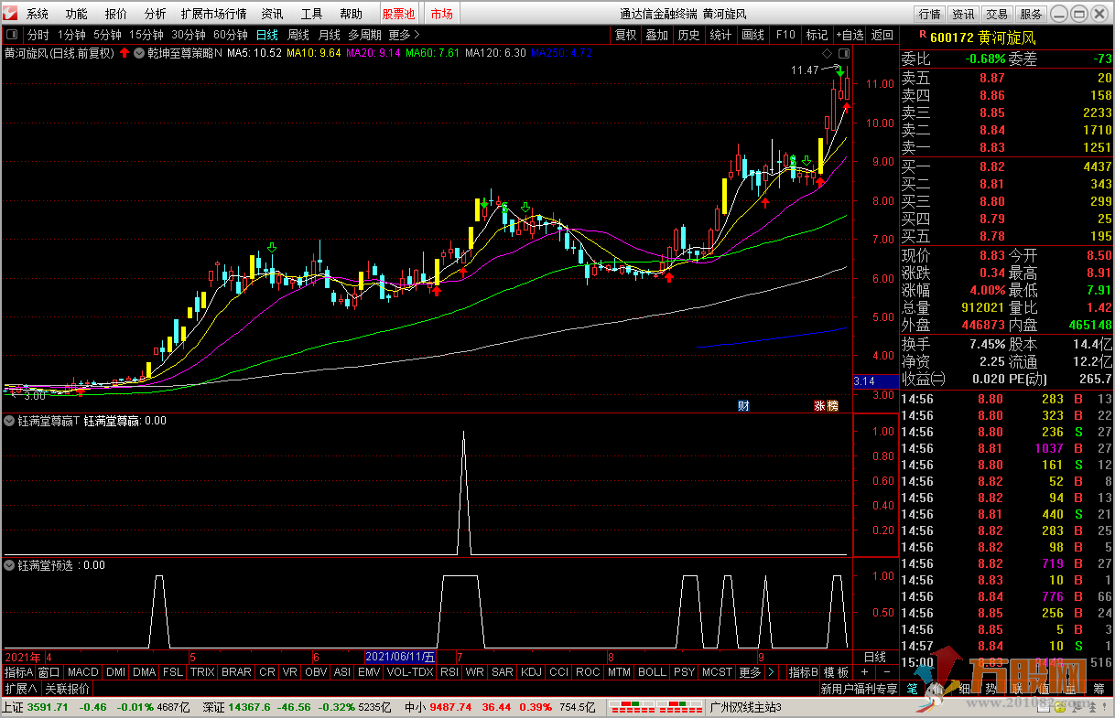The image size is (1115, 718).
Task: Add stock with +自选 button
Action: pos(849,35)
